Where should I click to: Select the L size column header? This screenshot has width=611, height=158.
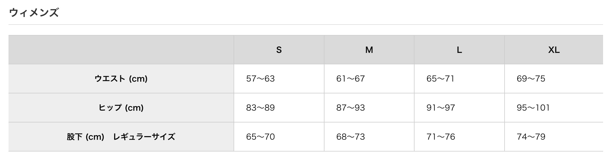(459, 50)
